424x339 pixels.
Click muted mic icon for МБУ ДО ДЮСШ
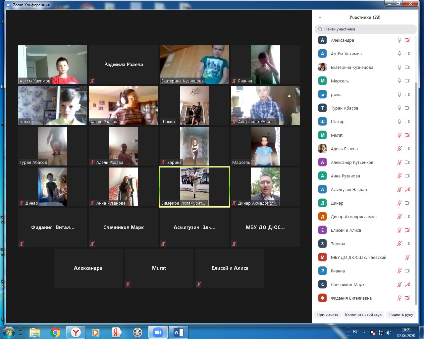(407, 257)
